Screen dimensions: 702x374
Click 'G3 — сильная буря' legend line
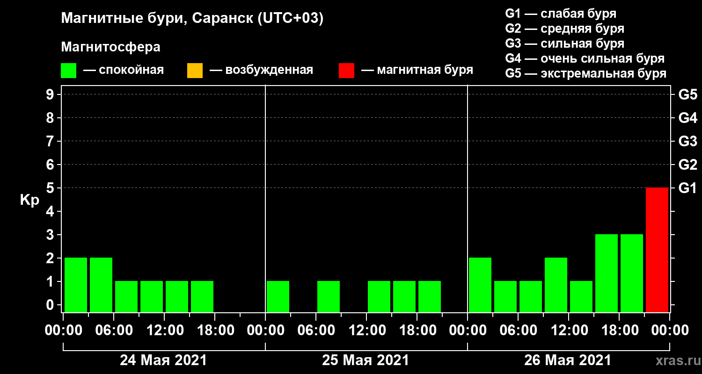564,43
